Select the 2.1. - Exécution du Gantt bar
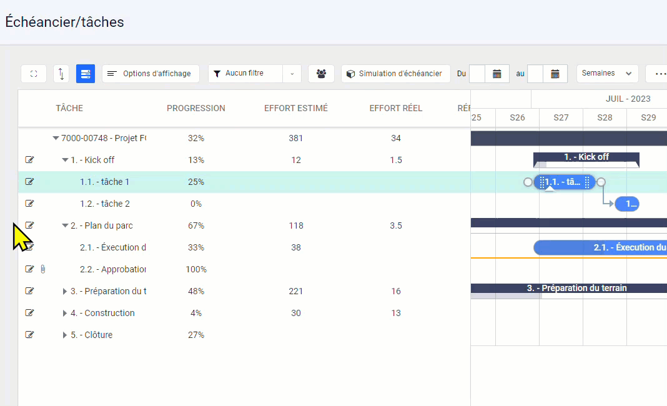Screen dimensions: 667x406 point(600,248)
